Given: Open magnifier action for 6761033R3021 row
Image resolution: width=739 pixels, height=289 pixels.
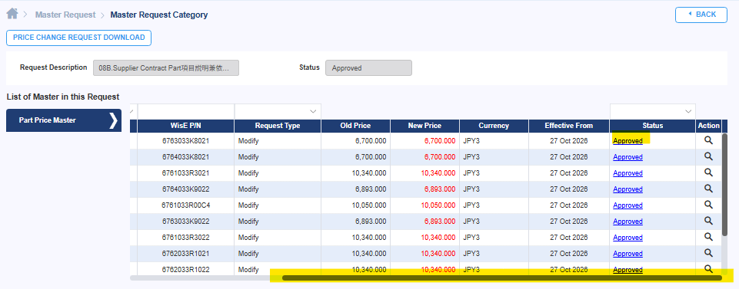Looking at the screenshot, I should point(708,172).
